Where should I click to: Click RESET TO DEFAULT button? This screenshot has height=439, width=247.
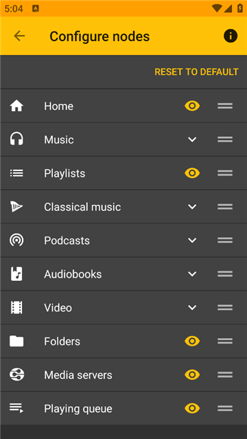coord(196,72)
